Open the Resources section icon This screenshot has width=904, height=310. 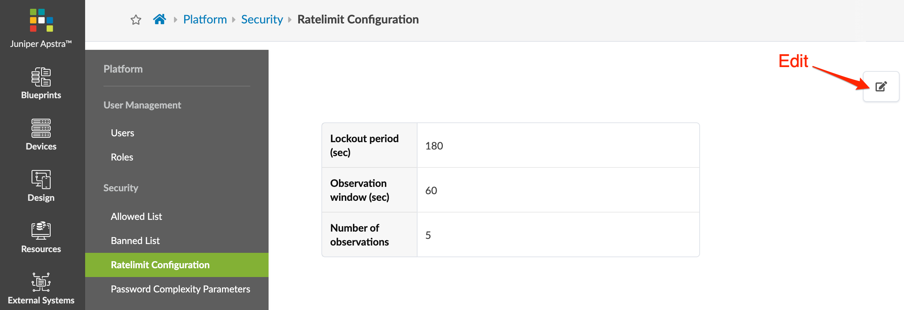(x=41, y=231)
